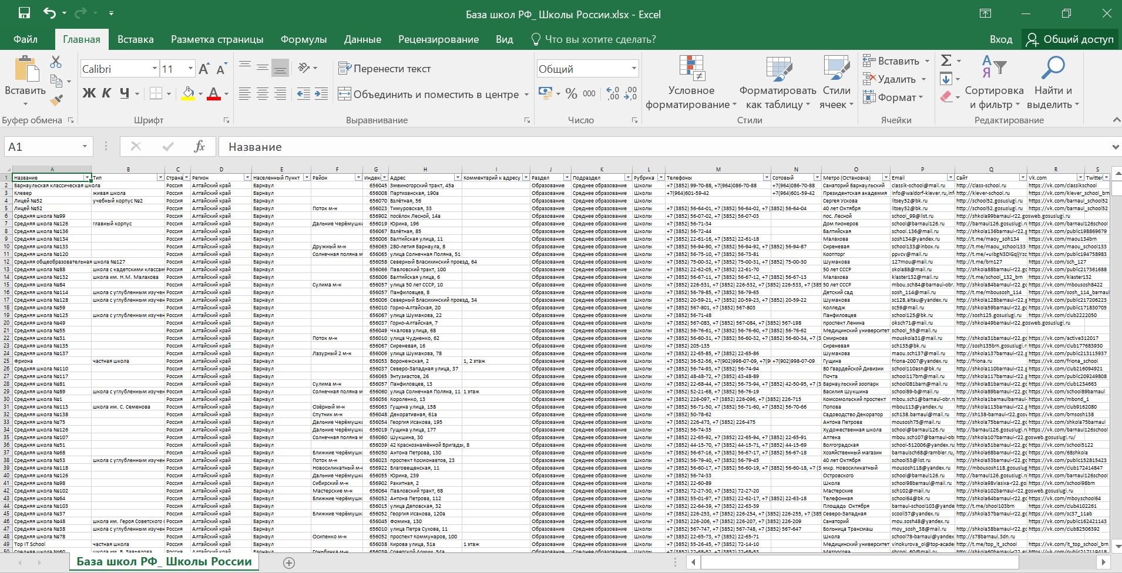Click the Borders icon in Шрифт group

[x=156, y=93]
